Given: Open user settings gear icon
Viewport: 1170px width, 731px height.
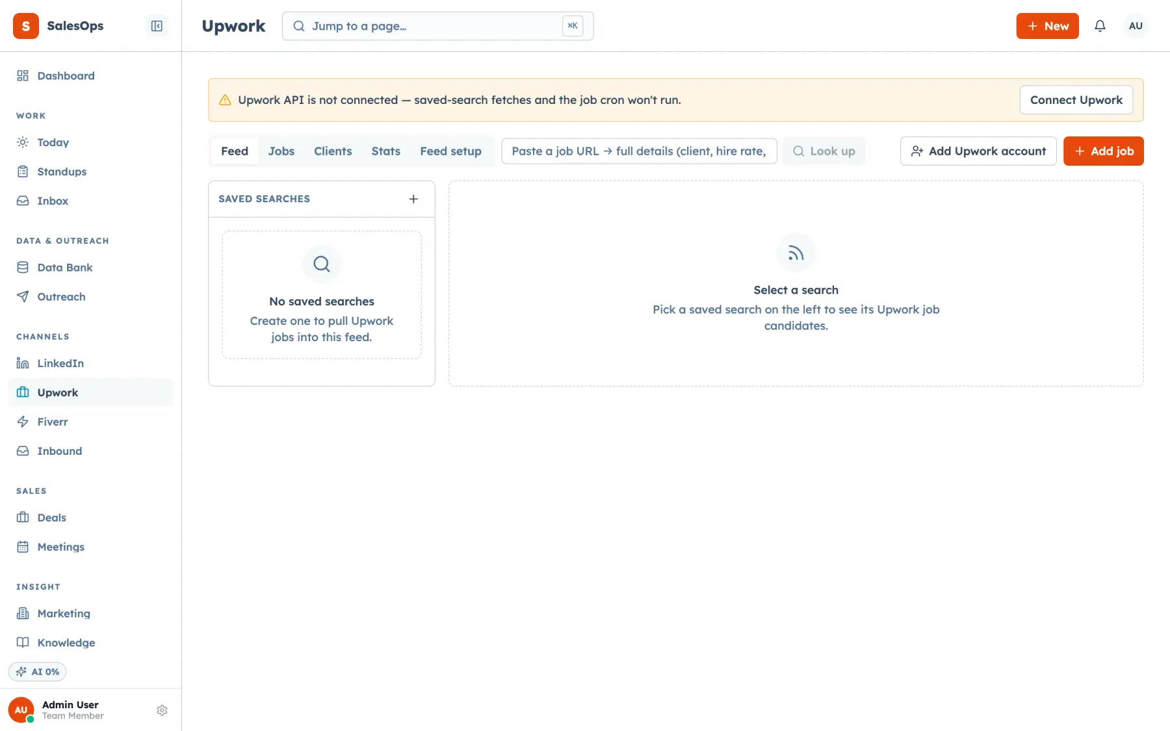Looking at the screenshot, I should click(162, 710).
